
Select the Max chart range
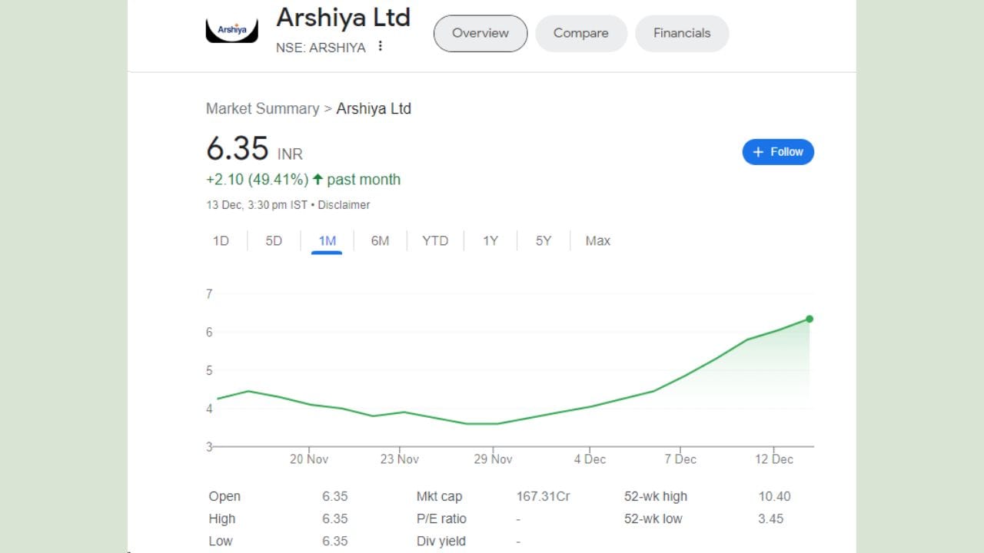pyautogui.click(x=597, y=241)
